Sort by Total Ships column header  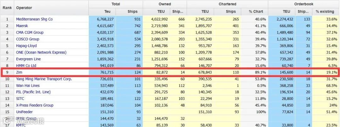[132, 12]
